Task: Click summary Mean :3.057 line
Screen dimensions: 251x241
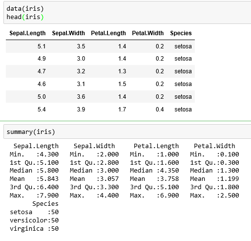Action: pos(94,179)
